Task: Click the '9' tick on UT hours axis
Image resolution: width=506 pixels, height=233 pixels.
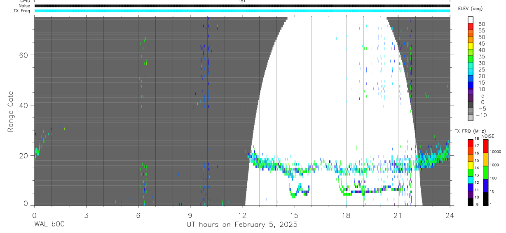Action: 190,215
